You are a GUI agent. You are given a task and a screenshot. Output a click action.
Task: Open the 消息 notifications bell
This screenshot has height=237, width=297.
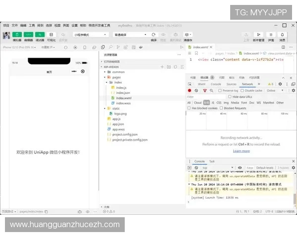click(x=282, y=35)
